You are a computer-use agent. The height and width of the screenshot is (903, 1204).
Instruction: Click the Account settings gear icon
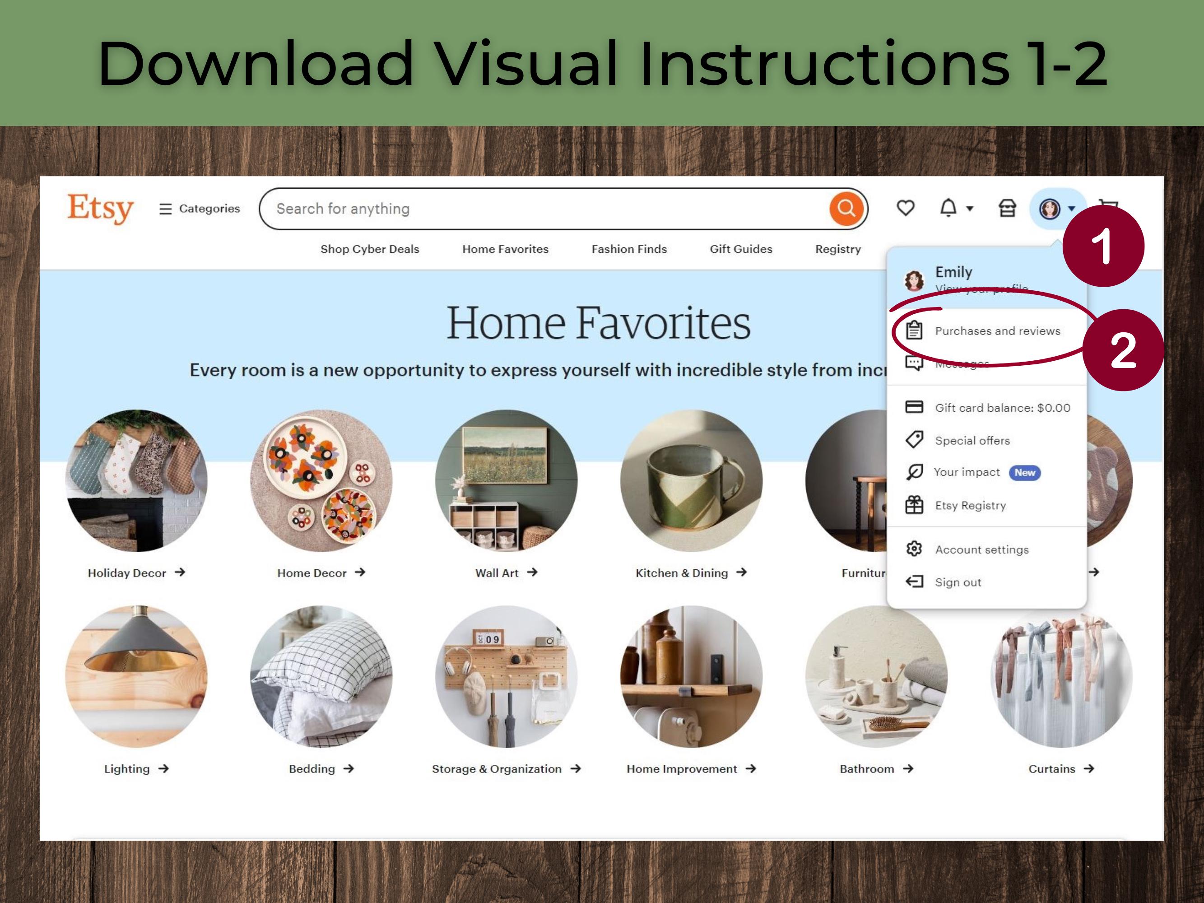coord(914,549)
